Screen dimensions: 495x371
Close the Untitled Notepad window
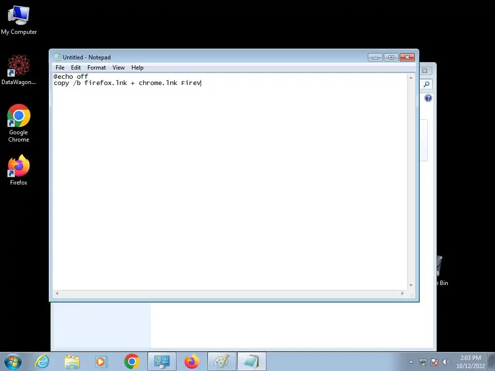click(407, 57)
